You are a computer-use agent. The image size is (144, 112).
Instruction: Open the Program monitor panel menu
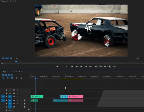pyautogui.click(x=15, y=1)
